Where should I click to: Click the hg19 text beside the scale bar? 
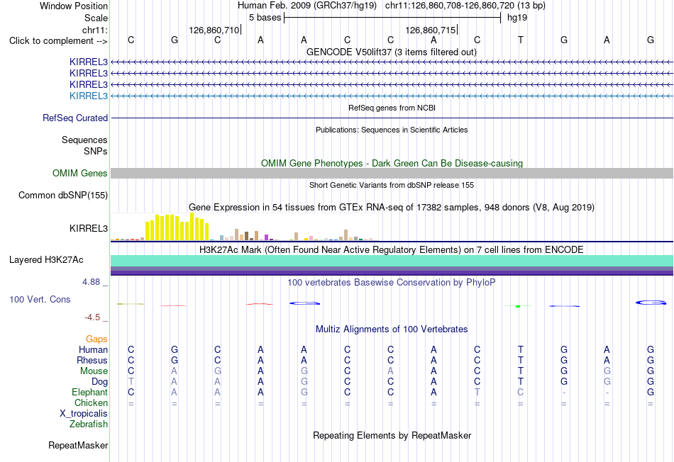coord(517,18)
